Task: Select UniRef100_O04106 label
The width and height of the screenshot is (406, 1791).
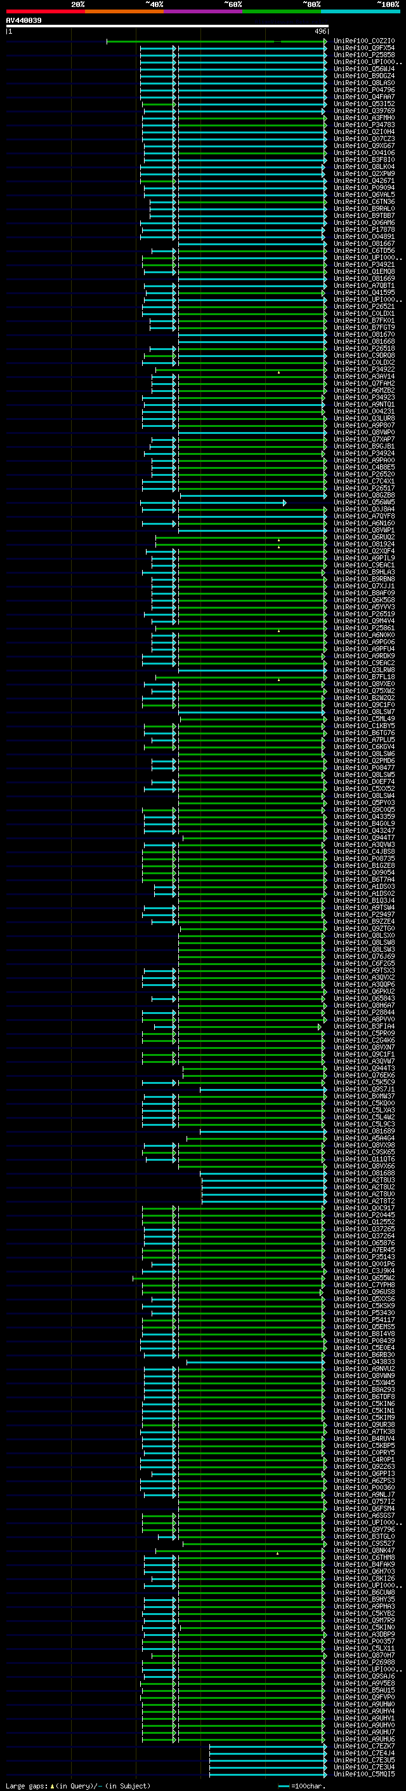Action: tap(364, 152)
